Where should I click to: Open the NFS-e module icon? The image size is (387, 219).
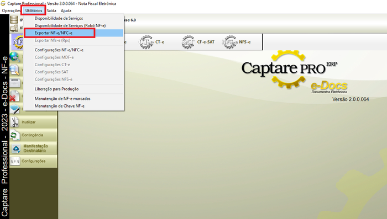click(x=229, y=42)
